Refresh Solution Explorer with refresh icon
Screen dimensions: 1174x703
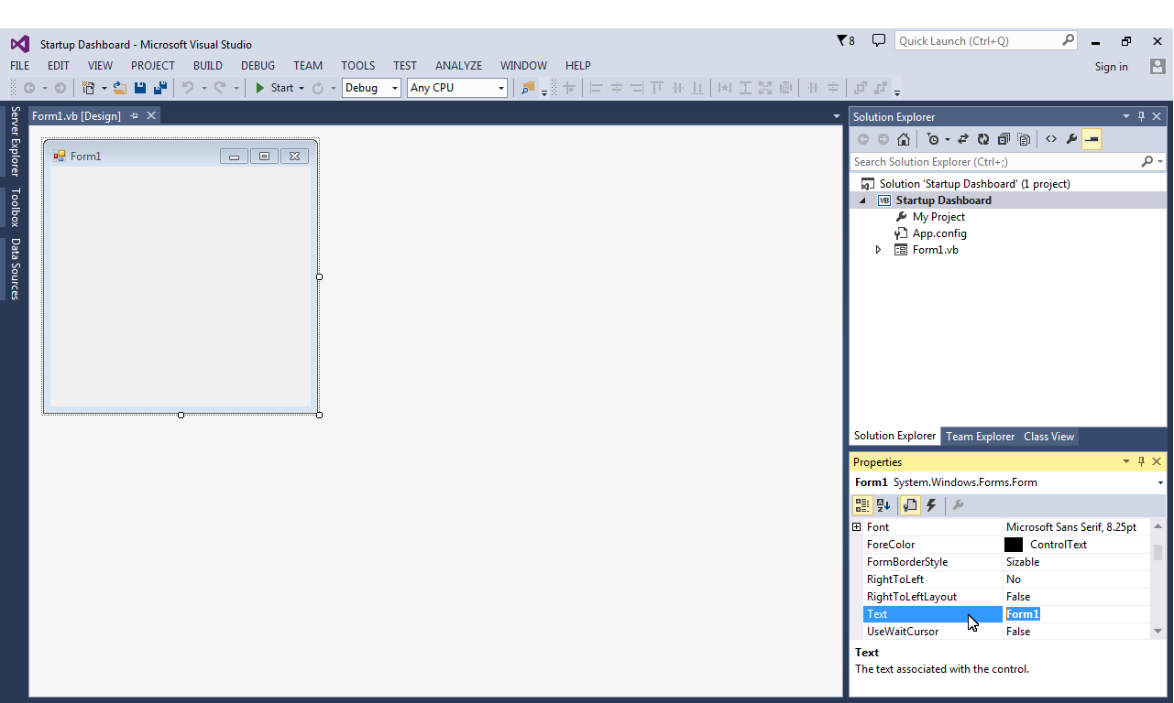983,139
